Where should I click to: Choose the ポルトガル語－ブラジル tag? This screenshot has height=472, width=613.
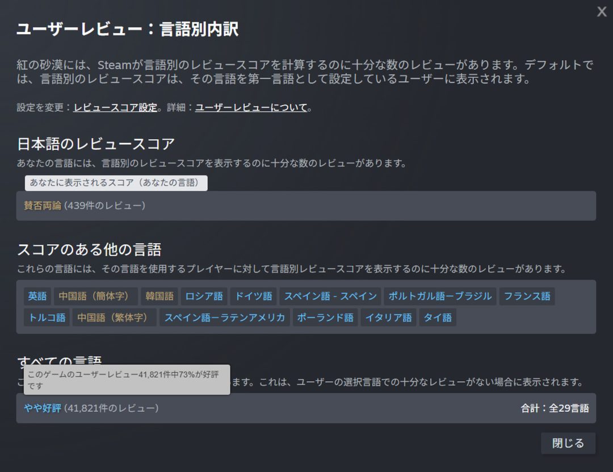click(x=440, y=296)
